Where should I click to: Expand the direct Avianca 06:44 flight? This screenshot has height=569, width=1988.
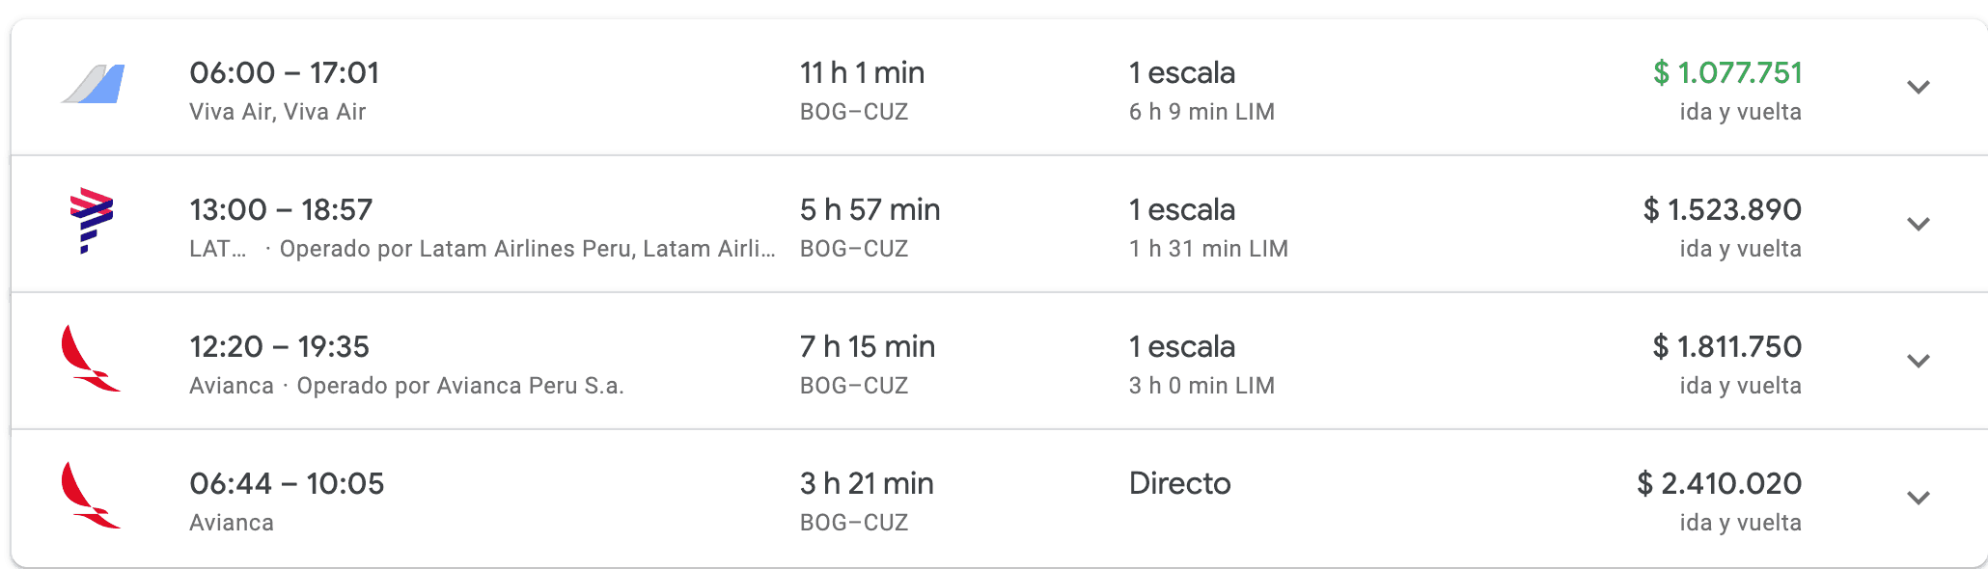1918,498
